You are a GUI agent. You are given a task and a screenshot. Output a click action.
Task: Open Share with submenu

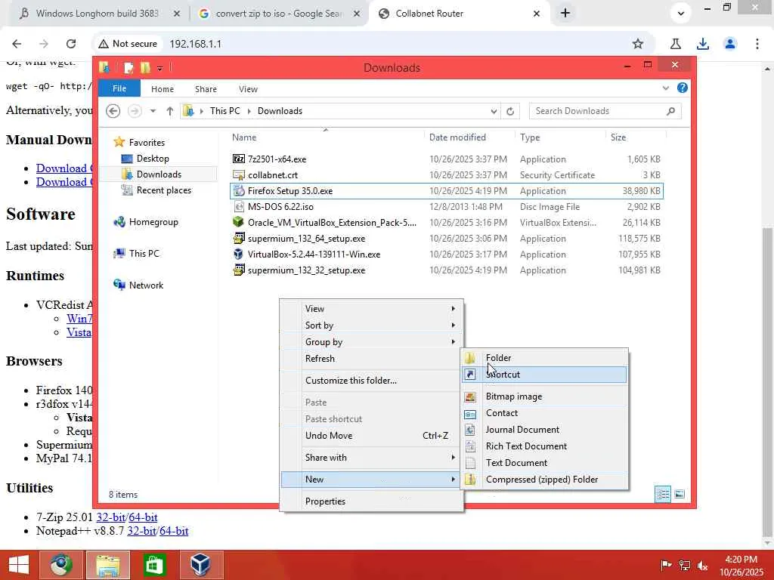coord(372,457)
